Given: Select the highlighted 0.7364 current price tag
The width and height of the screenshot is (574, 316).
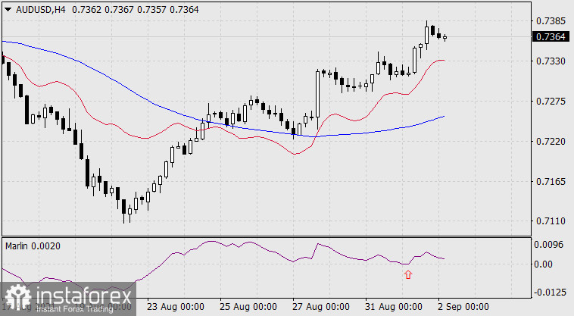Looking at the screenshot, I should pos(551,36).
